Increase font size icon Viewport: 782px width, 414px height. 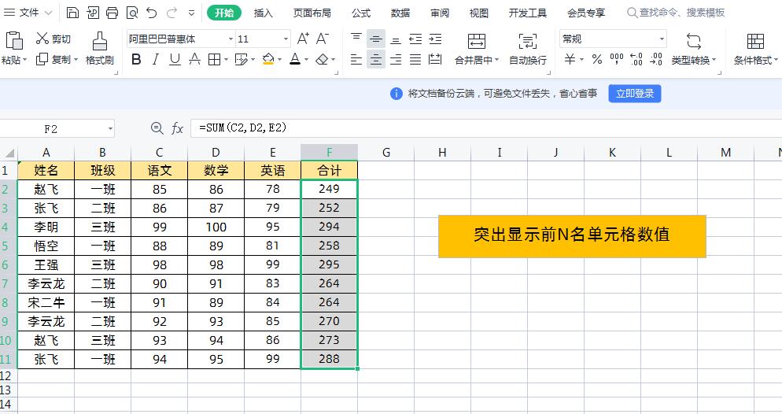click(303, 39)
